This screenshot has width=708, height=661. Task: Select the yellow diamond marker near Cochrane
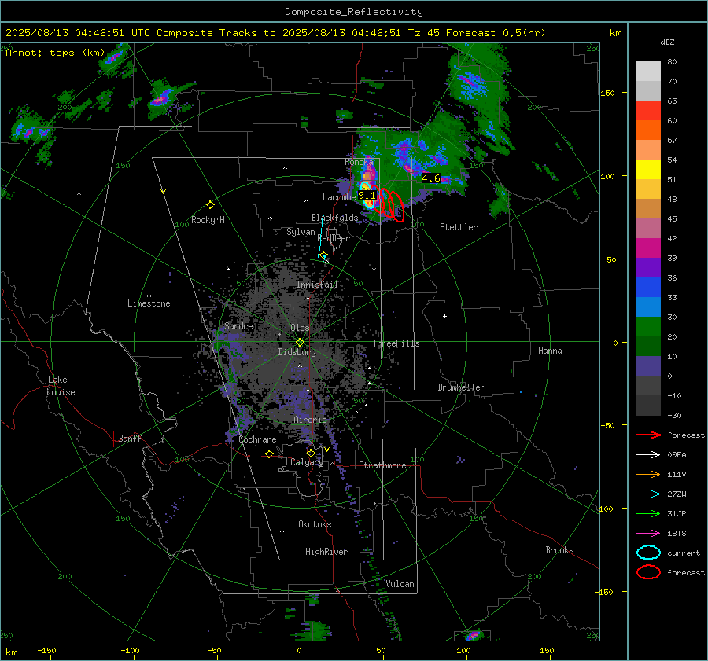270,454
